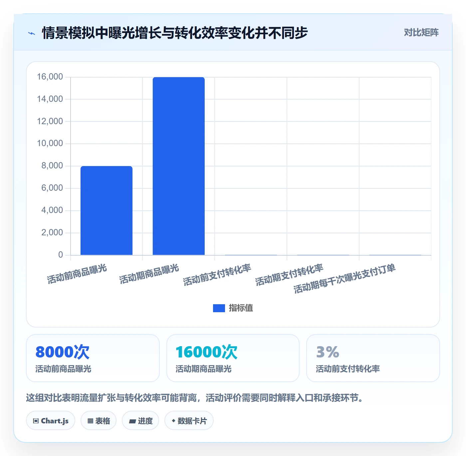
Task: Click the 8000次 metric value
Action: pyautogui.click(x=63, y=352)
